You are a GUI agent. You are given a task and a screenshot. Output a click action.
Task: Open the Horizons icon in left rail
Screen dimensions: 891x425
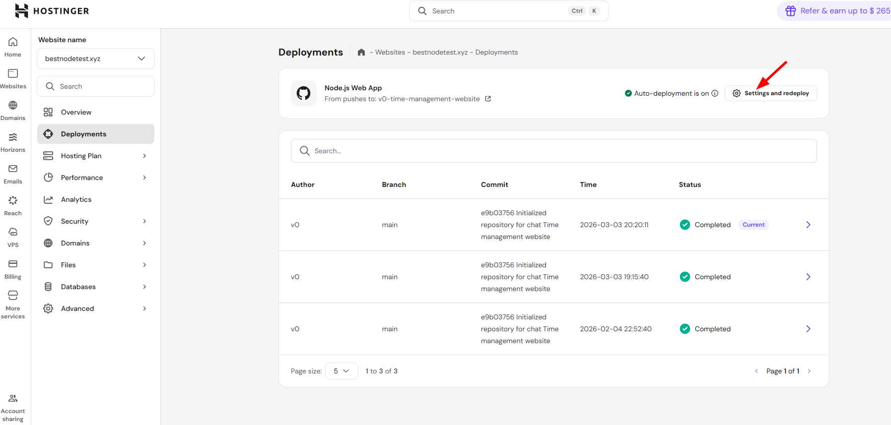click(13, 137)
